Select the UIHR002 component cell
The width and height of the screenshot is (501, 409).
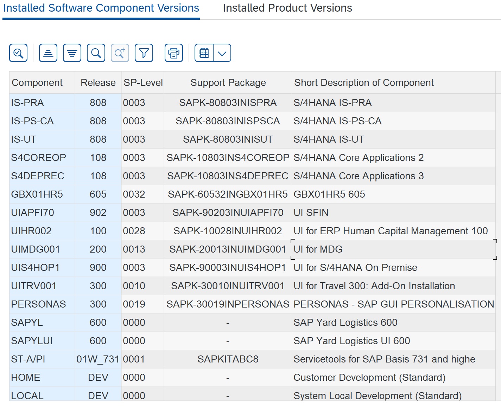[x=42, y=231]
